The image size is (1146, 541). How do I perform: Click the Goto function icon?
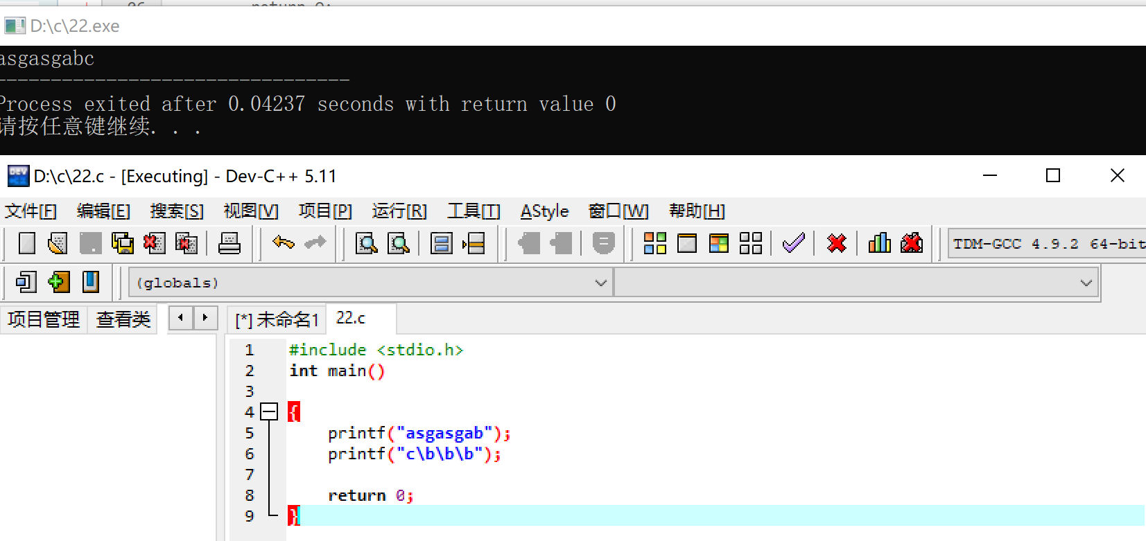pyautogui.click(x=442, y=243)
